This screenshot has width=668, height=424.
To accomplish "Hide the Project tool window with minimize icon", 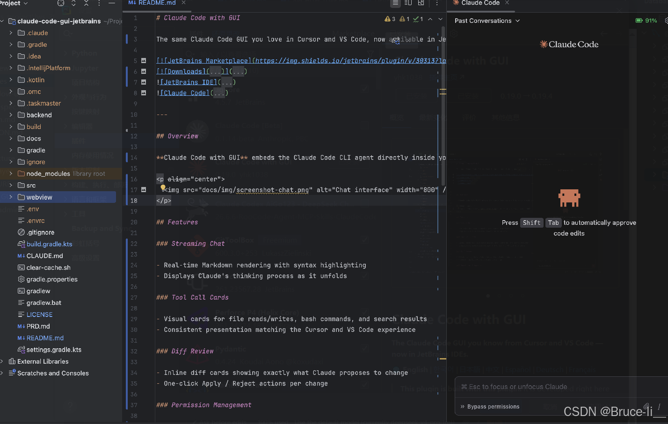I will tap(112, 3).
